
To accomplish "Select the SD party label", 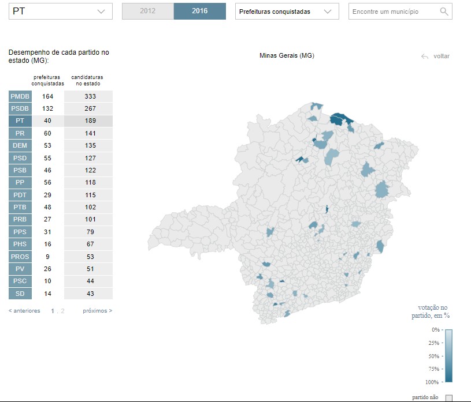I will [20, 294].
